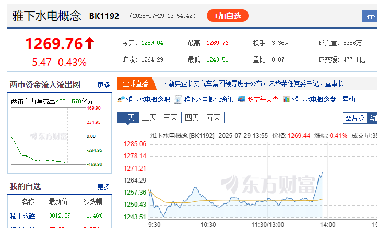Click the 成交额 value 477.1亿
The image size is (377, 228).
point(354,59)
